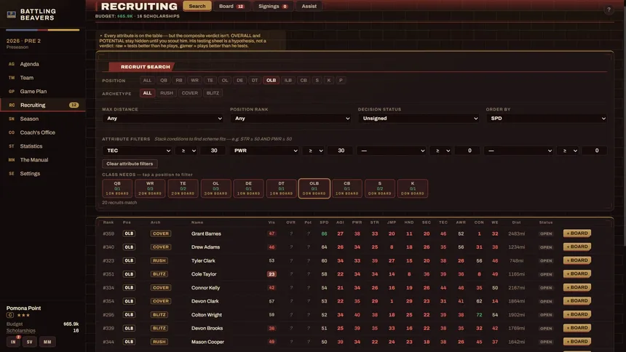Filter class needs by CB card
This screenshot has height=352, width=626.
coord(347,188)
